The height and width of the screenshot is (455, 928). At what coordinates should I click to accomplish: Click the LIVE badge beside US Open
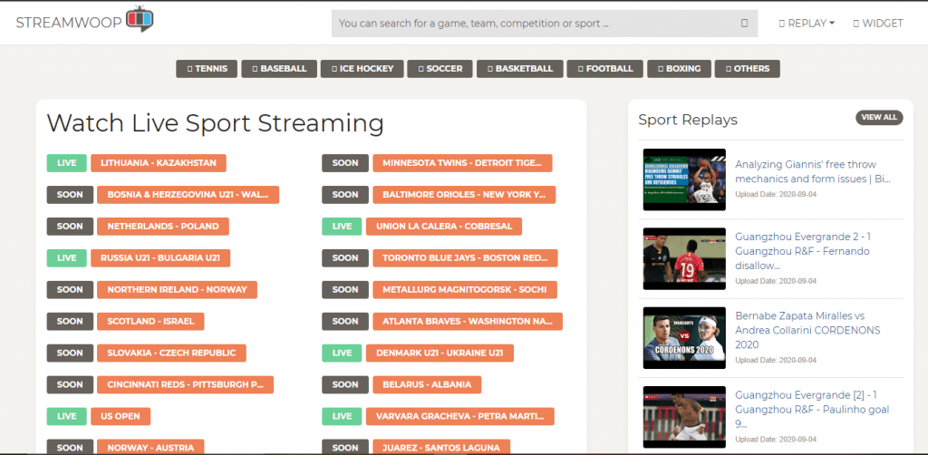pos(66,417)
